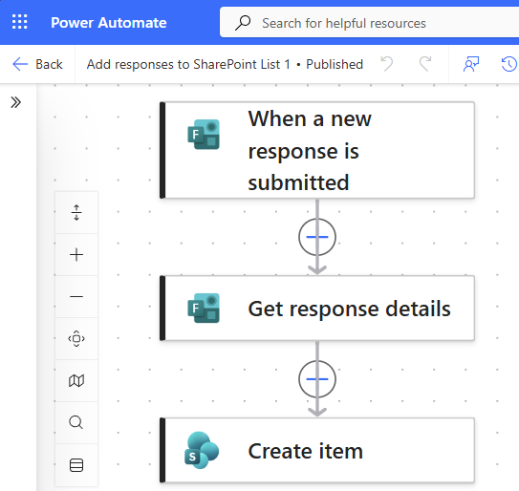The height and width of the screenshot is (491, 519).
Task: Click the Power Automate home title
Action: [x=109, y=23]
